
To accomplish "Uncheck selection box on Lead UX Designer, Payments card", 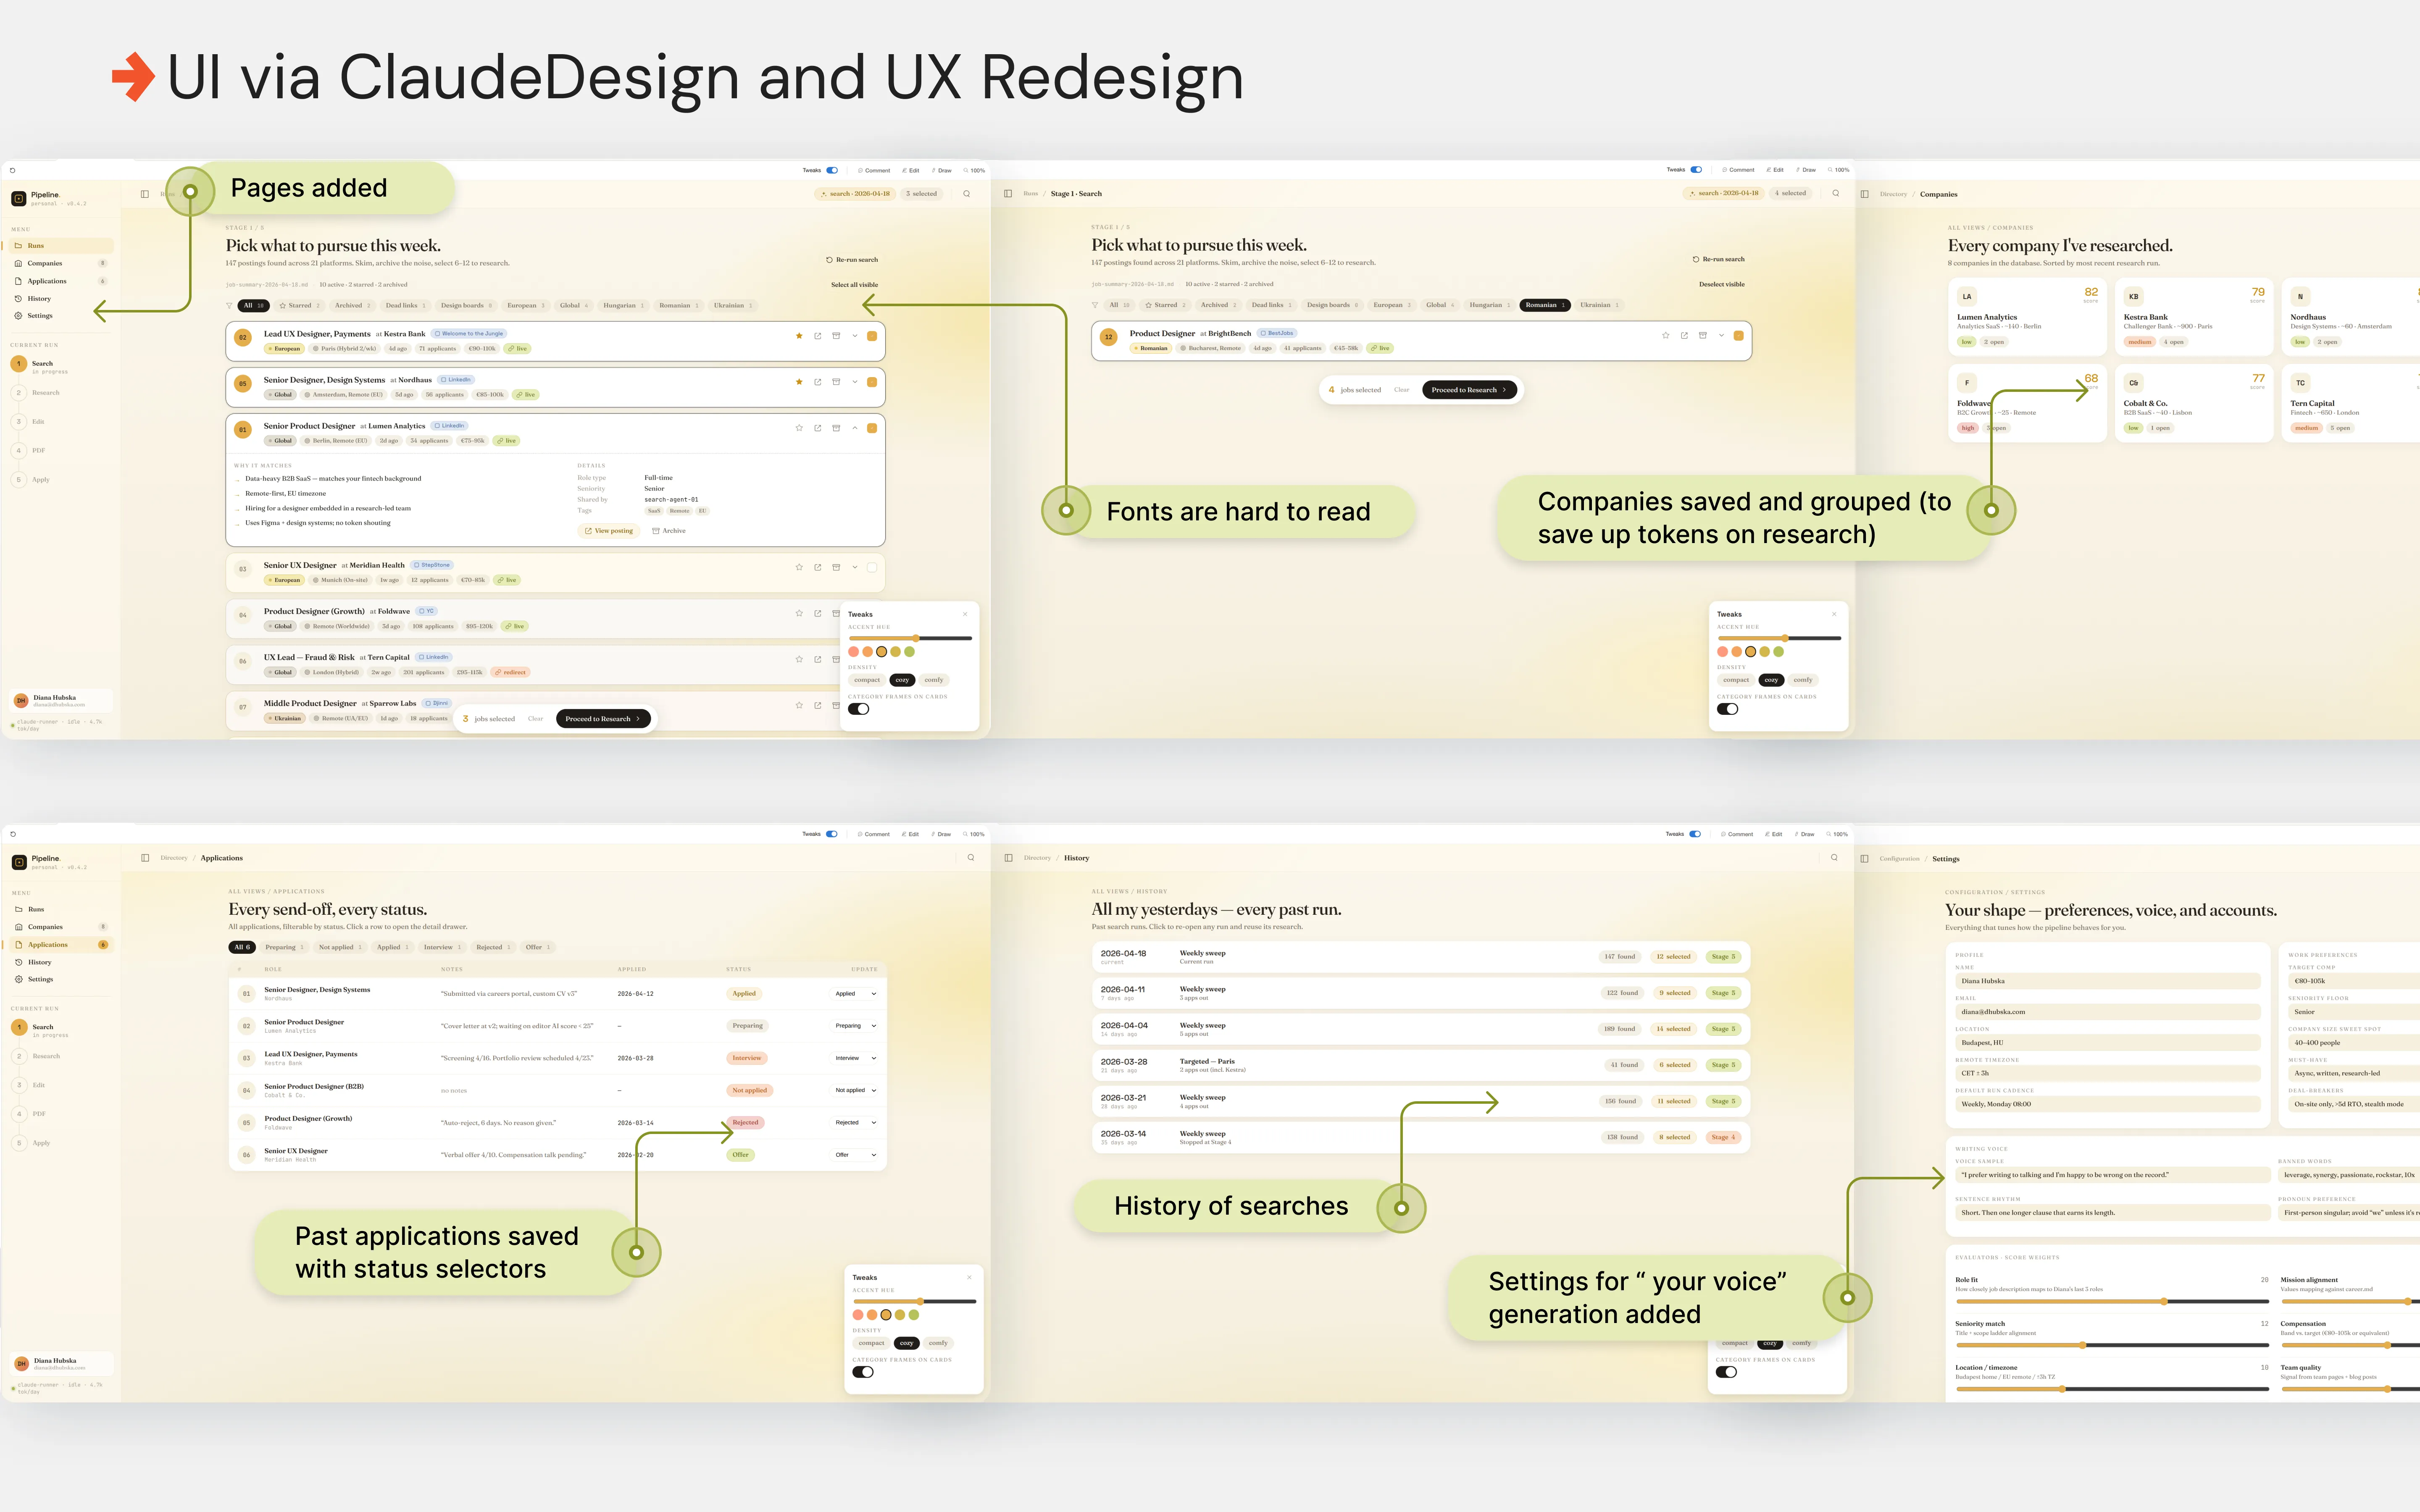I will [x=872, y=336].
